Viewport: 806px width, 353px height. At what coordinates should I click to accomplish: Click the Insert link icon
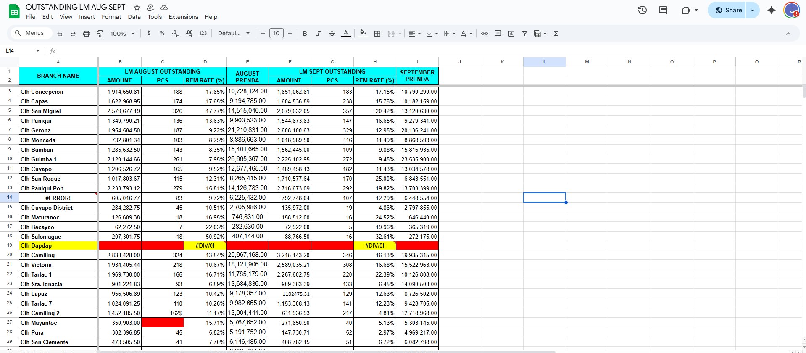point(485,34)
